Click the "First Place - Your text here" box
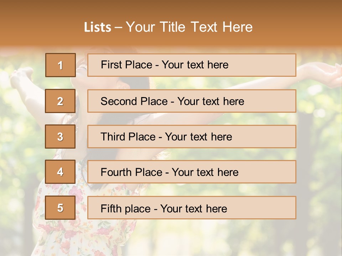 click(192, 65)
